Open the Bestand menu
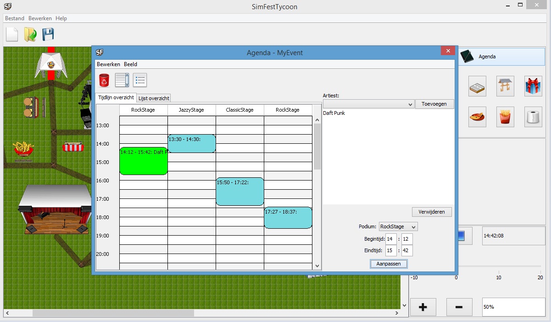 [14, 18]
